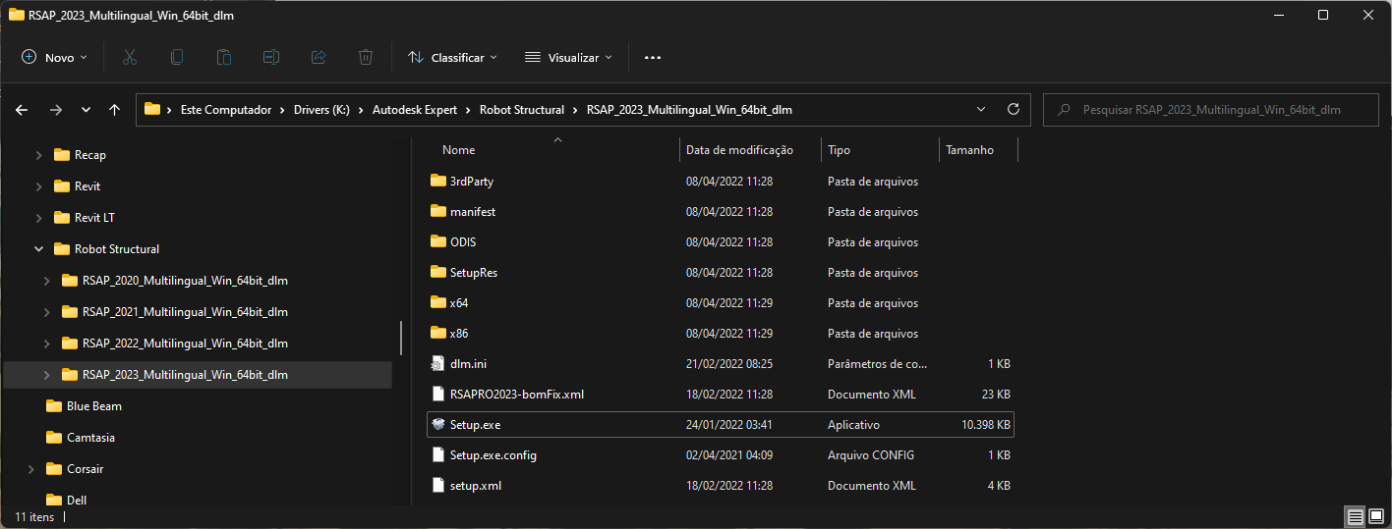Collapse the Robot Structural tree node
Image resolution: width=1392 pixels, height=529 pixels.
(39, 249)
